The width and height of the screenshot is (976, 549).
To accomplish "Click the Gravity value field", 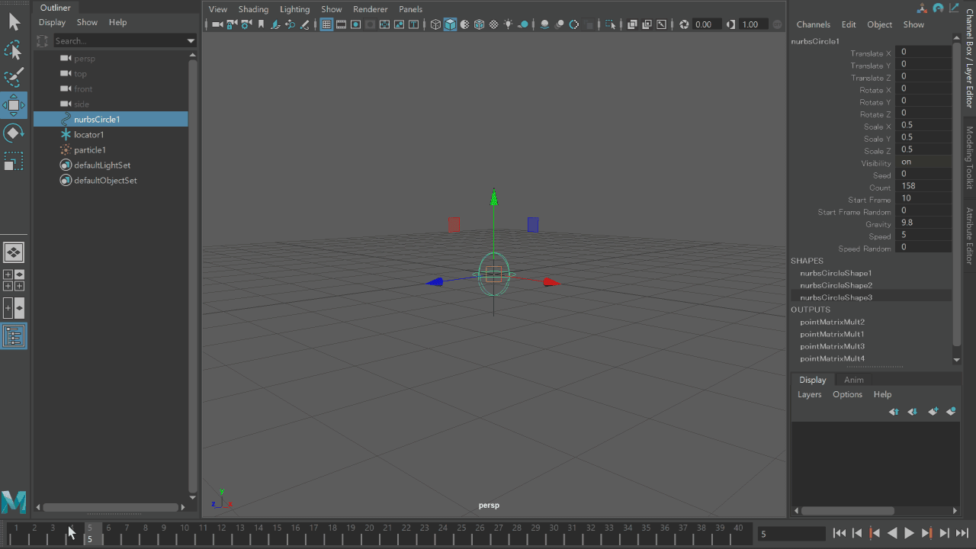I will 924,223.
